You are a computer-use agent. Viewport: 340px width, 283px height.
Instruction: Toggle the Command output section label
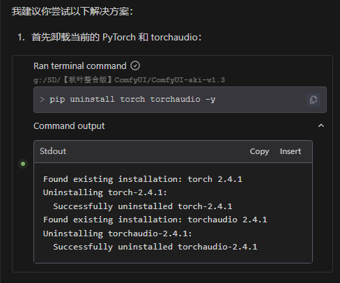coord(69,126)
